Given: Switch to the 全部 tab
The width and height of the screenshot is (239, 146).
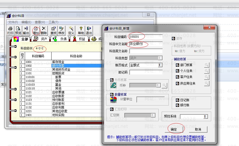Looking at the screenshot, I should click(21, 39).
